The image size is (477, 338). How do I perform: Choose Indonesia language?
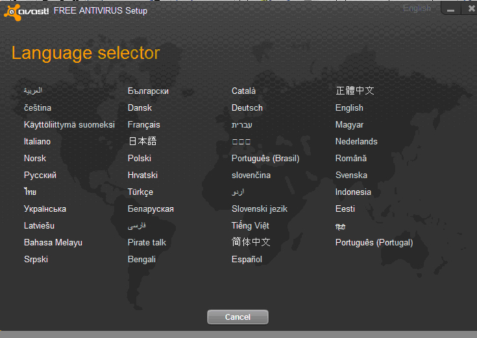353,192
